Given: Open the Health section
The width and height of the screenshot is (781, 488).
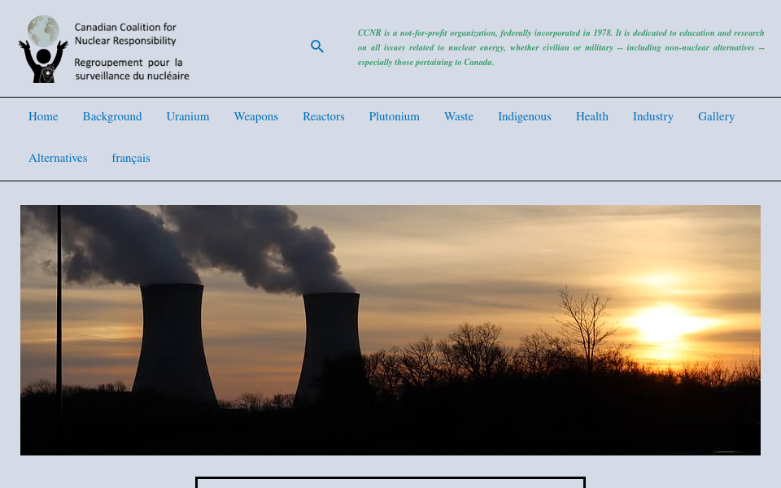Looking at the screenshot, I should (591, 116).
